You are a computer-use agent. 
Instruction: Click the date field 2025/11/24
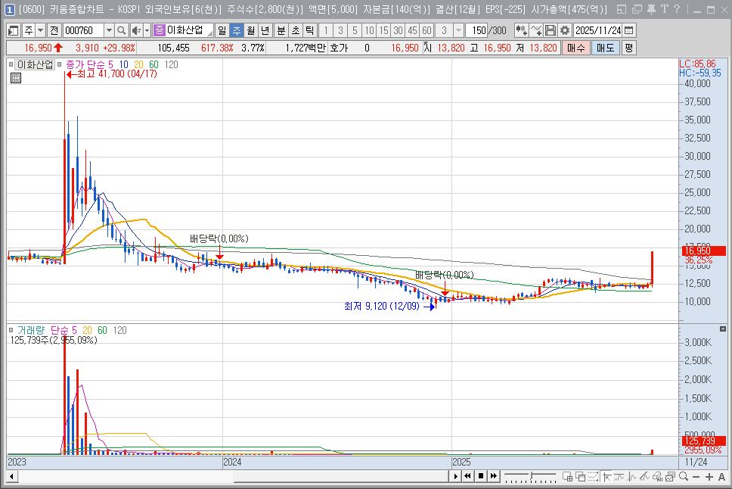pos(598,30)
